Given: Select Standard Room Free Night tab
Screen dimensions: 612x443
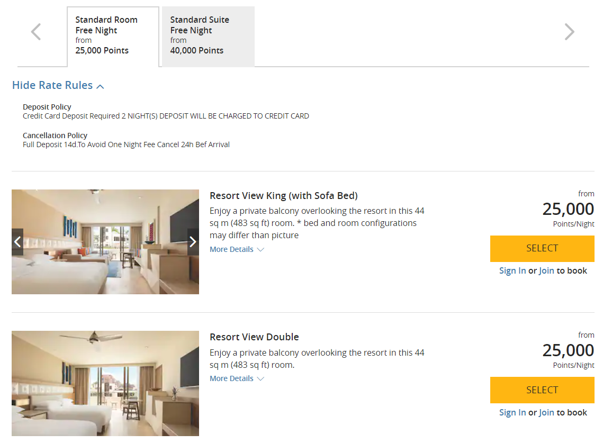Looking at the screenshot, I should 113,35.
